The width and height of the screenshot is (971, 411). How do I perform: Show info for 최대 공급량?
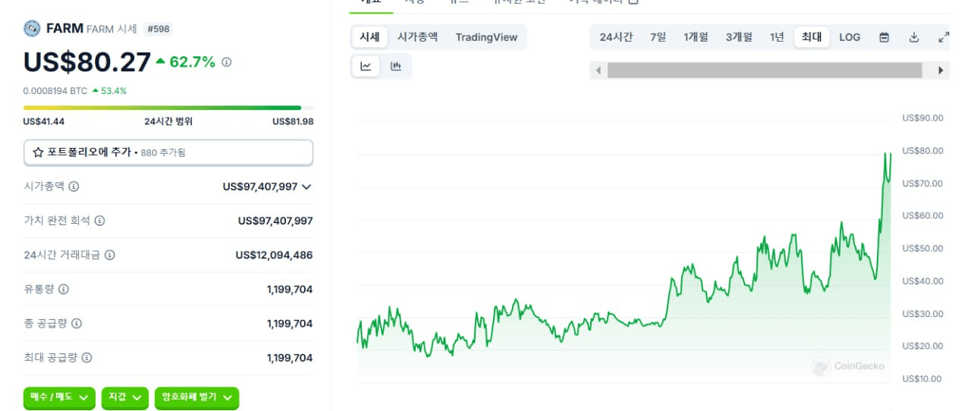tap(86, 357)
